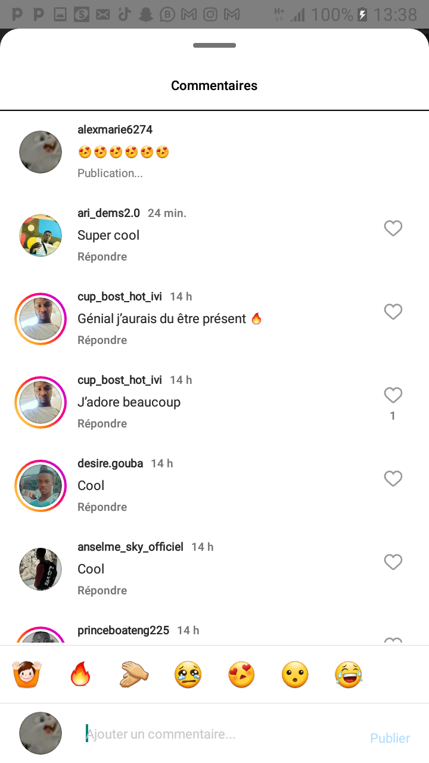Like anselme_sky_officiel's "Cool" comment

point(393,562)
